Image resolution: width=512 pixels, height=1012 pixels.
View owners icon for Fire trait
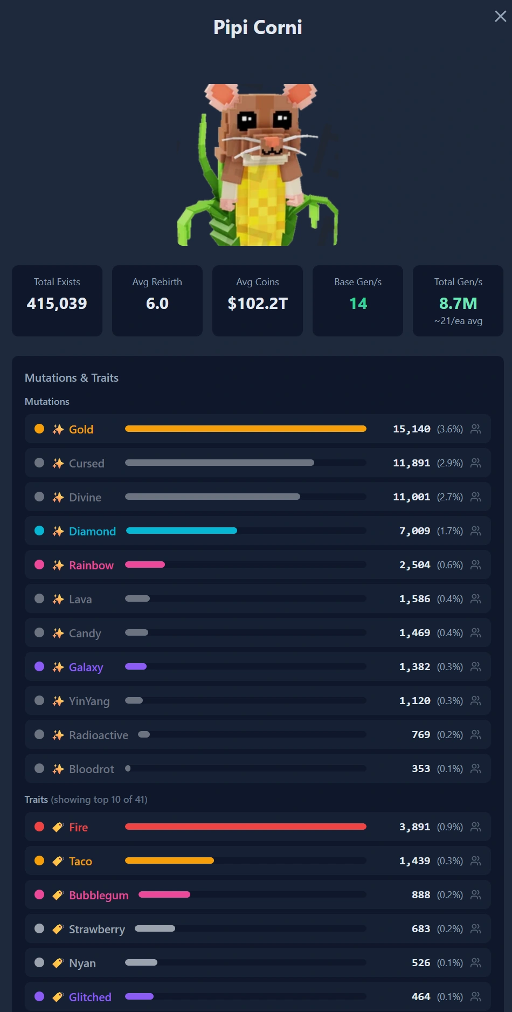pyautogui.click(x=475, y=827)
